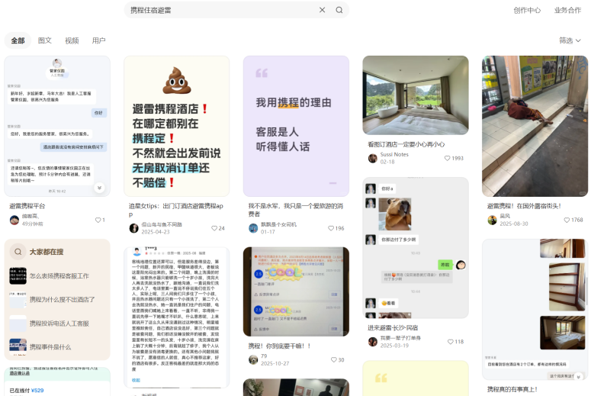Click the 大家都在搜 search circle icon
The height and width of the screenshot is (396, 591).
pyautogui.click(x=18, y=252)
